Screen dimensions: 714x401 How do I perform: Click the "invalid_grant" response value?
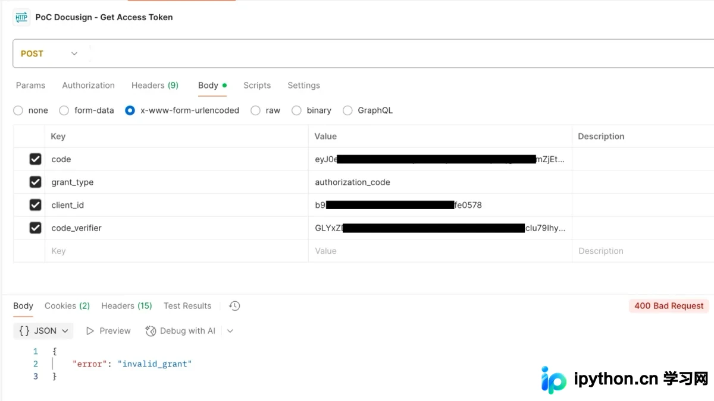pyautogui.click(x=155, y=364)
